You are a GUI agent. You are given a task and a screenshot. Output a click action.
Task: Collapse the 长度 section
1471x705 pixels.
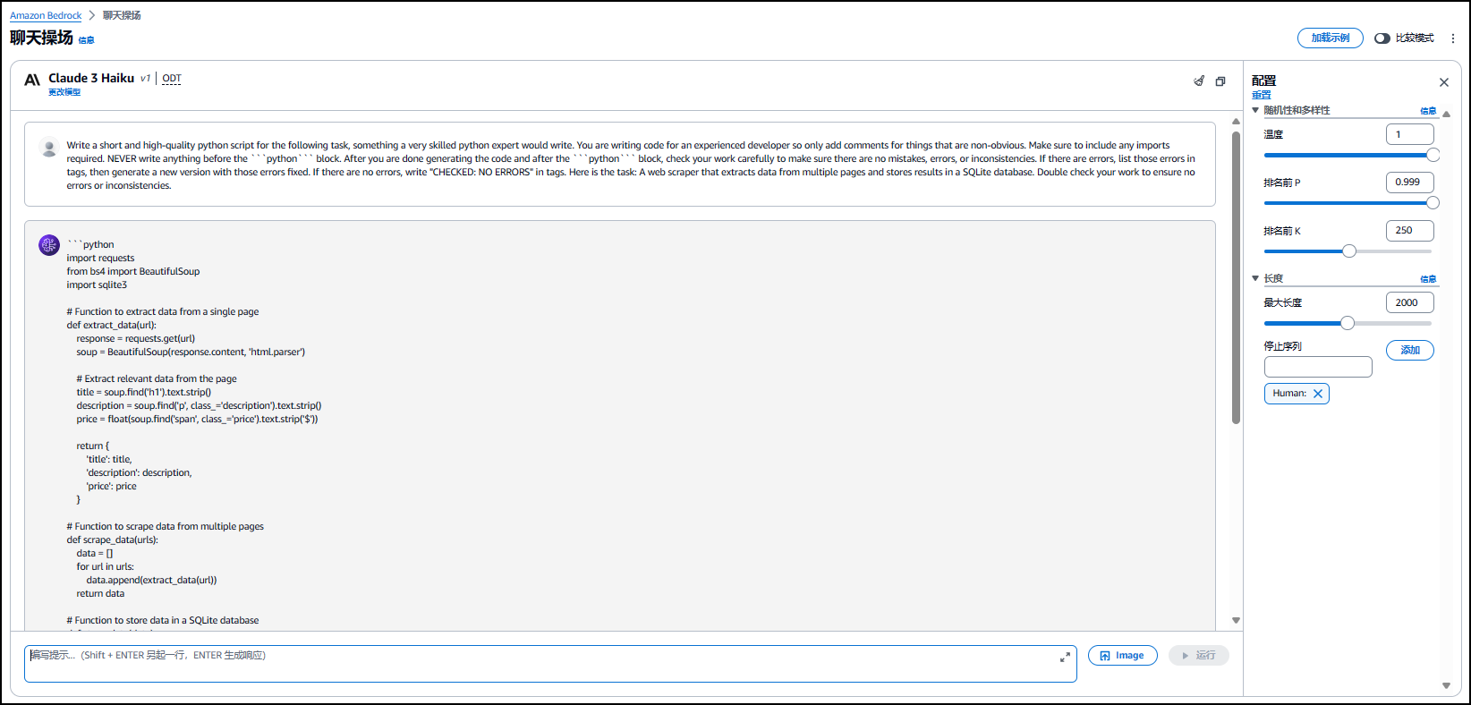(x=1255, y=278)
